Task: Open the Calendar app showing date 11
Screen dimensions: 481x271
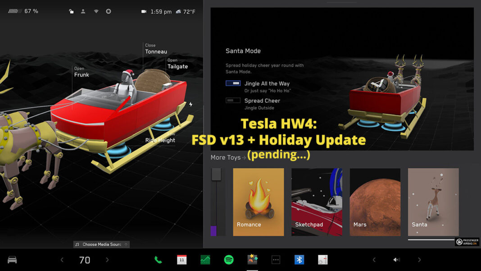Action: click(182, 259)
